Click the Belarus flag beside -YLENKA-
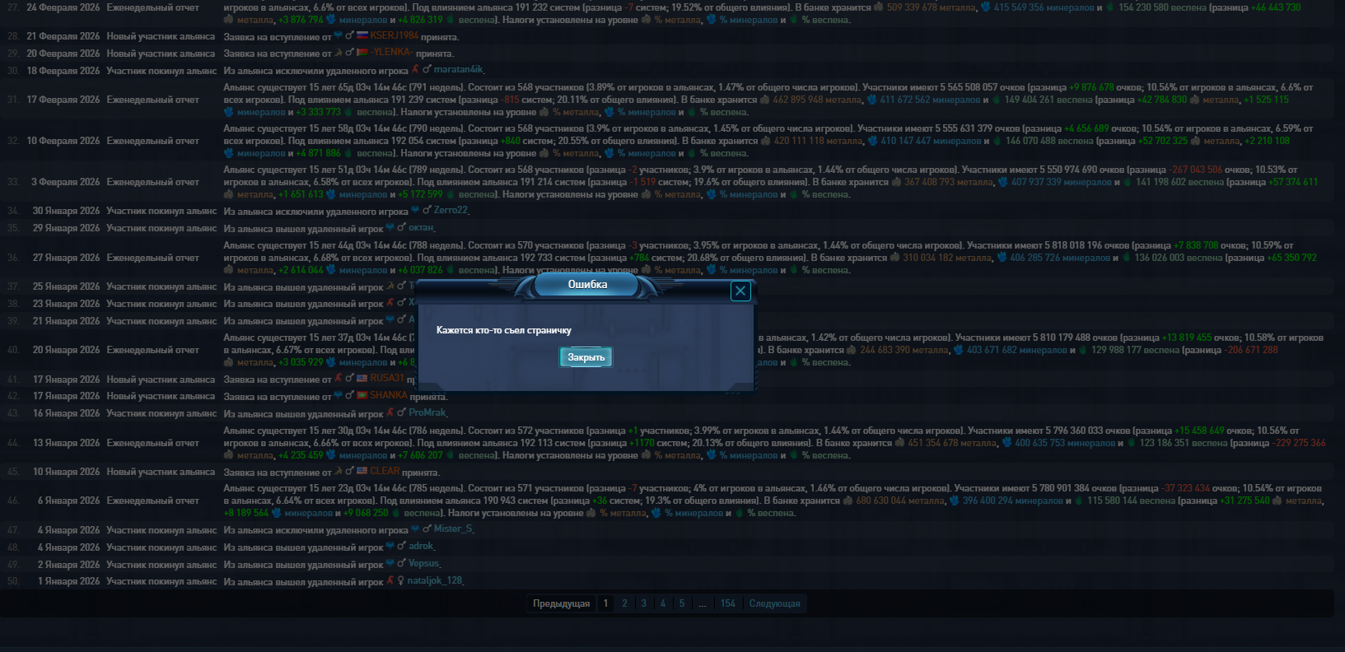Image resolution: width=1345 pixels, height=652 pixels. [362, 54]
